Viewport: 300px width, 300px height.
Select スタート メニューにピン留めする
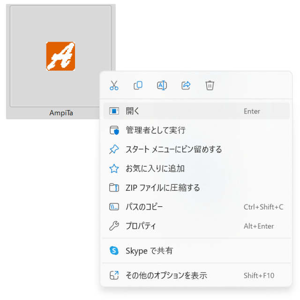196,149
